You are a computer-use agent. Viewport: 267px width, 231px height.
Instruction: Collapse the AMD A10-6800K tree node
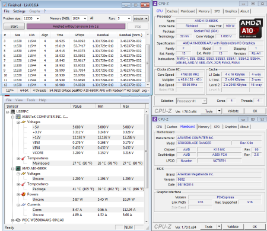click(x=12, y=169)
